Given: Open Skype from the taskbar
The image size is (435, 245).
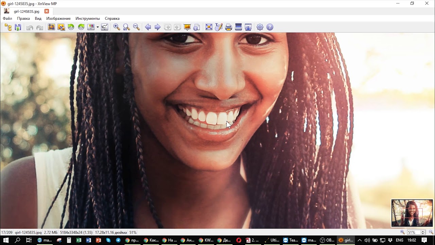Looking at the screenshot, I should (108, 240).
